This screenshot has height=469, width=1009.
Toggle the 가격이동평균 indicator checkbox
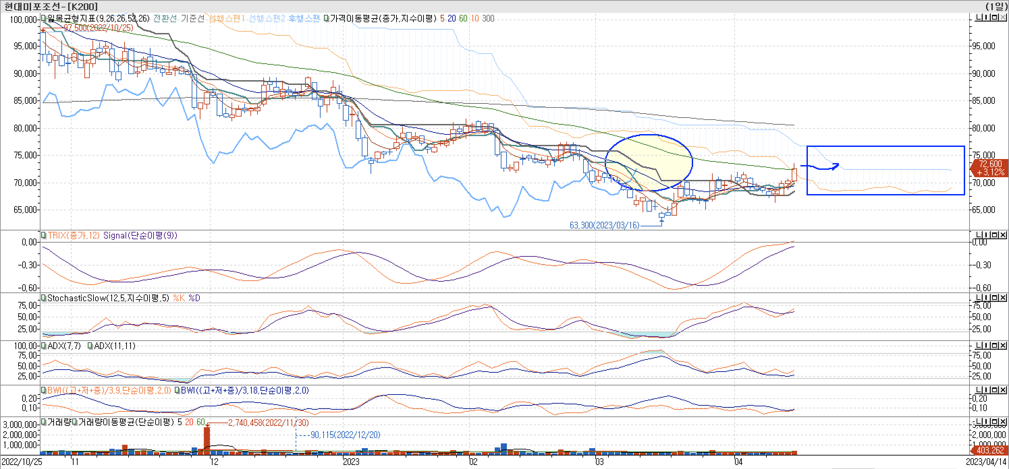click(x=326, y=19)
